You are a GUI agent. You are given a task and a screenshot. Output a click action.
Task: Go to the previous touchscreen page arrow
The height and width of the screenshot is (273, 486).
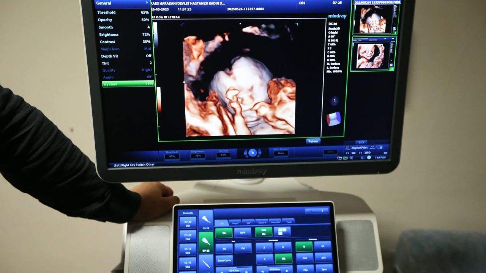(311, 211)
